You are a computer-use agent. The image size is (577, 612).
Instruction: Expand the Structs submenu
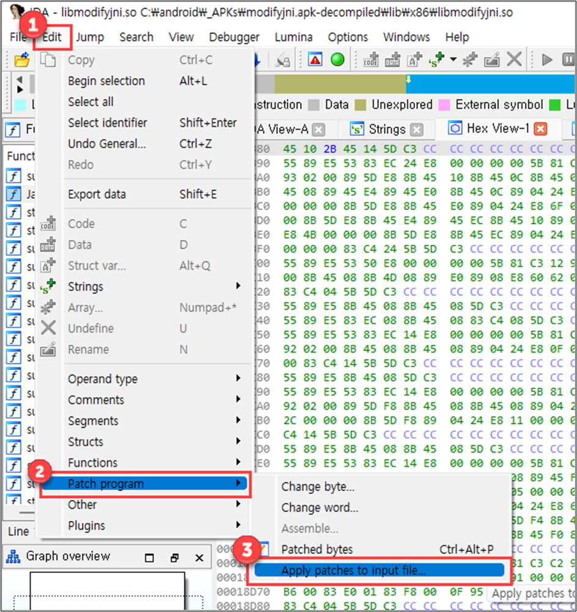pos(144,442)
